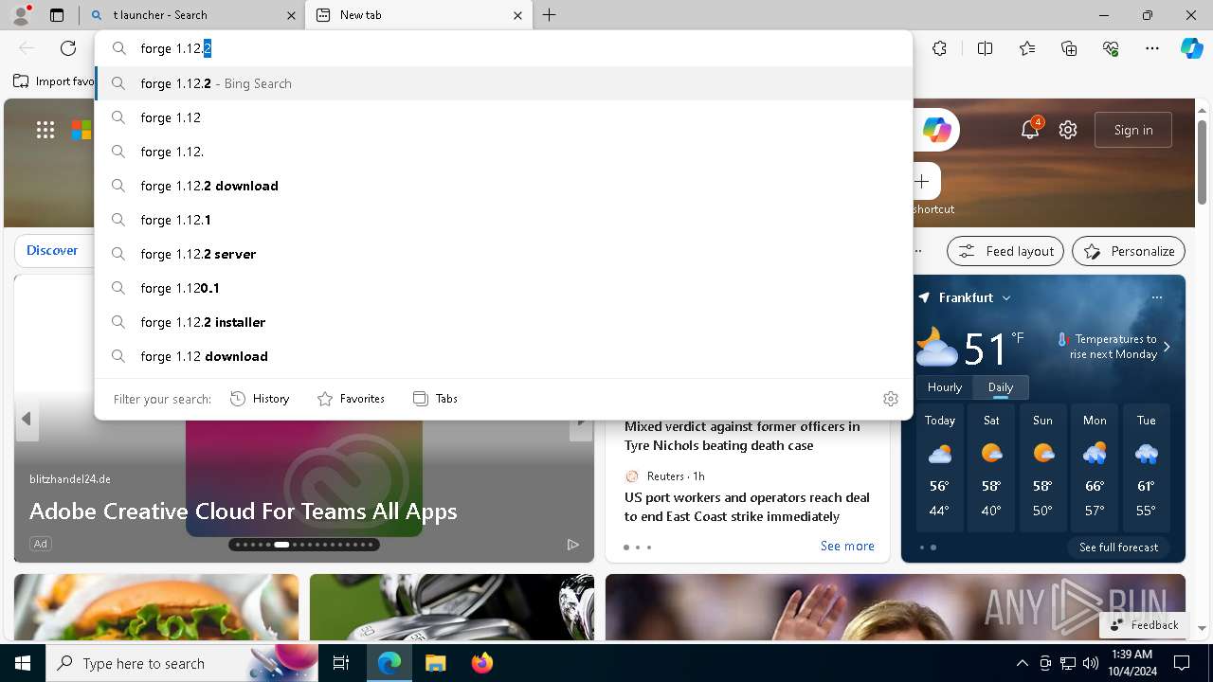Image resolution: width=1213 pixels, height=682 pixels.
Task: Open the Tyre Nichols verdict headline
Action: [x=742, y=436]
